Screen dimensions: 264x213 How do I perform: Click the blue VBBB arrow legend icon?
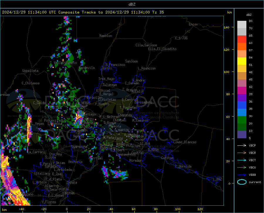tap(242, 175)
